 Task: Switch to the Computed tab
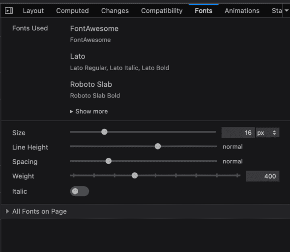[72, 11]
